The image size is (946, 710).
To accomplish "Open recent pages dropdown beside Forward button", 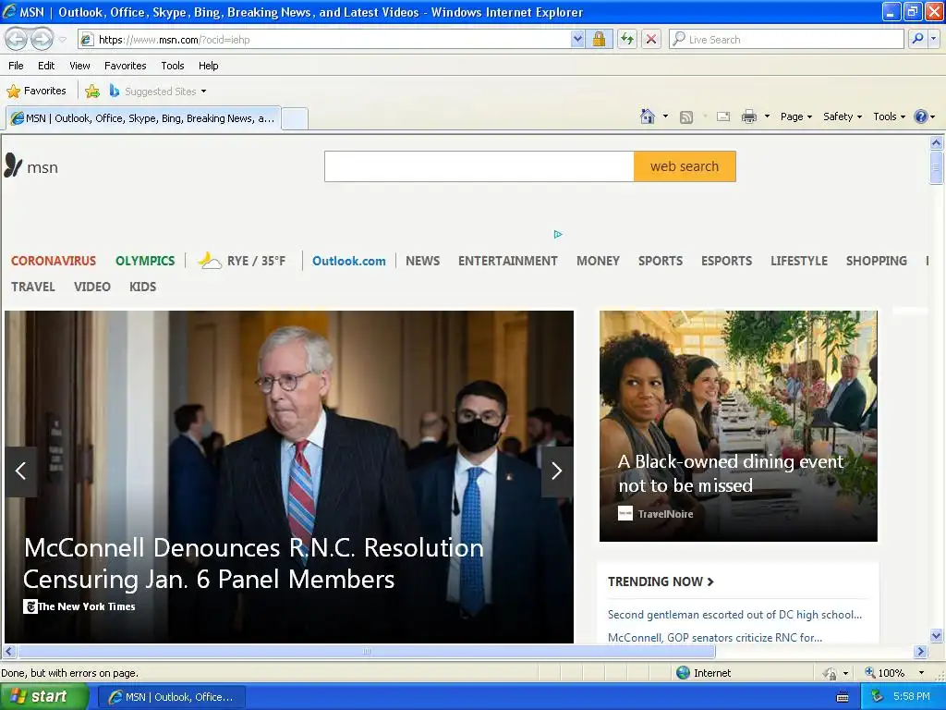I will tap(63, 40).
